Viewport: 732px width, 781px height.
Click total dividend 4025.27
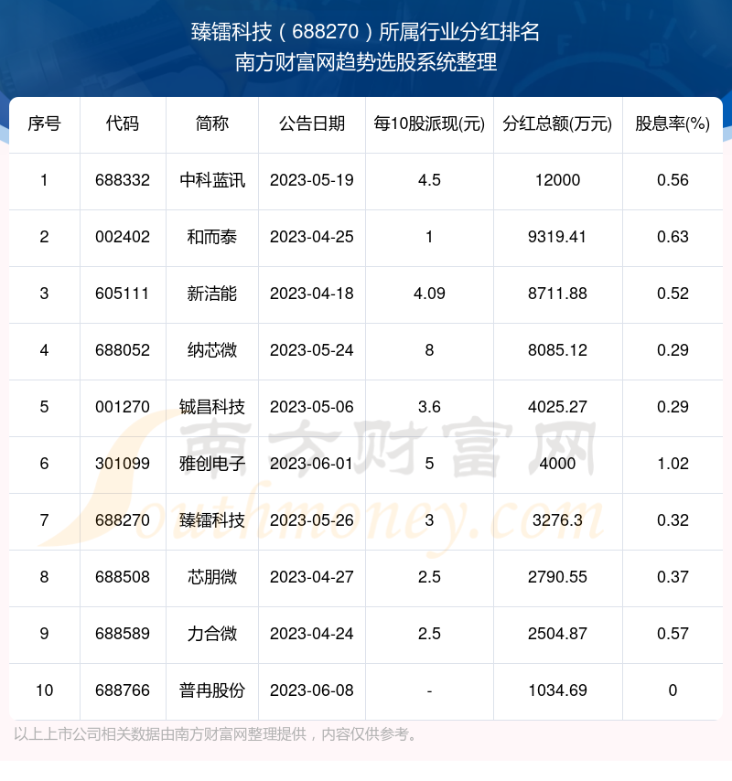click(x=557, y=408)
